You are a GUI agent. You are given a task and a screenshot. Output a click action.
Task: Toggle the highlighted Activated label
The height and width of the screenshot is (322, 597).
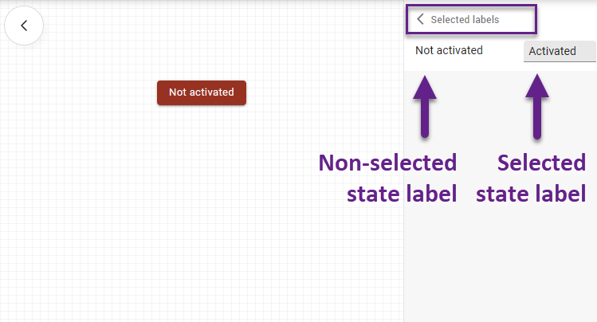point(560,51)
